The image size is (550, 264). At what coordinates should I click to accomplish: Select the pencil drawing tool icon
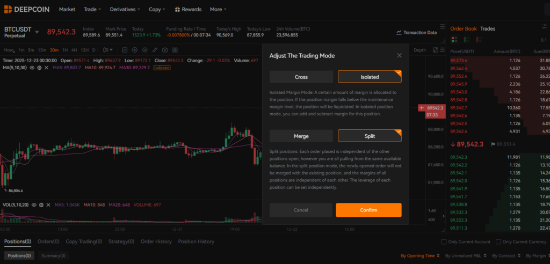(x=155, y=50)
